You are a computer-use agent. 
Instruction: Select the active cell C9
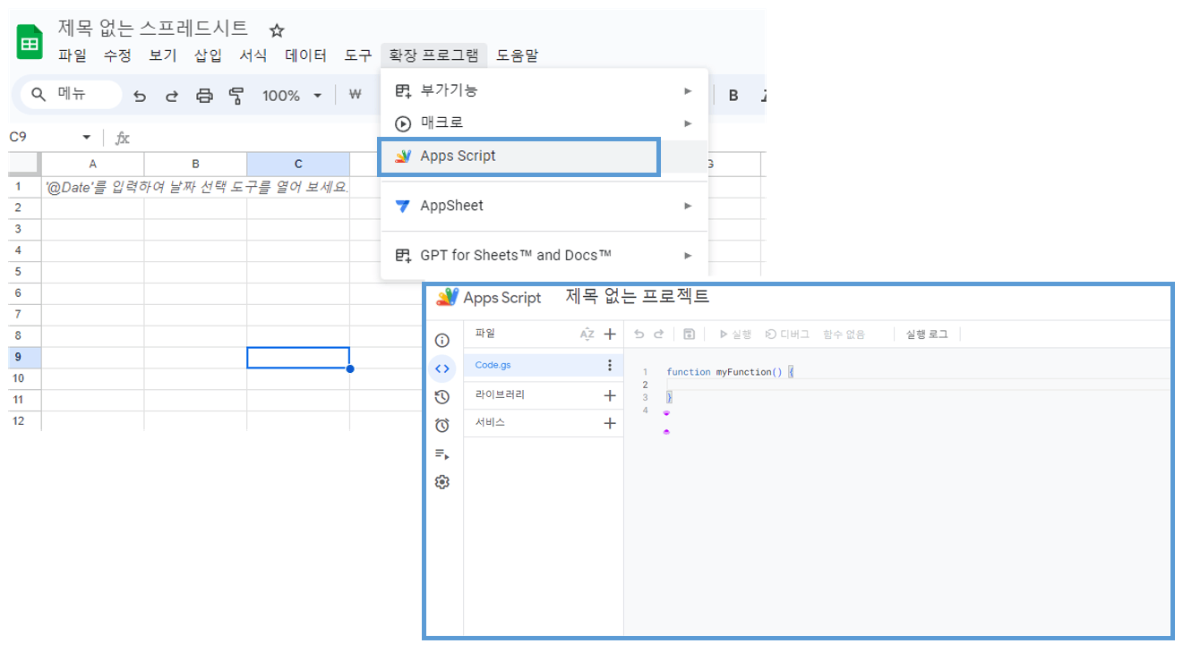coord(298,358)
